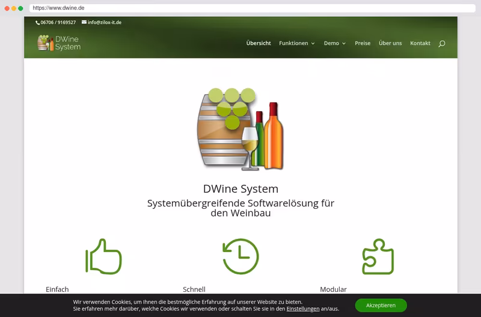Click the large wine barrel logo image
The height and width of the screenshot is (317, 481).
[240, 129]
